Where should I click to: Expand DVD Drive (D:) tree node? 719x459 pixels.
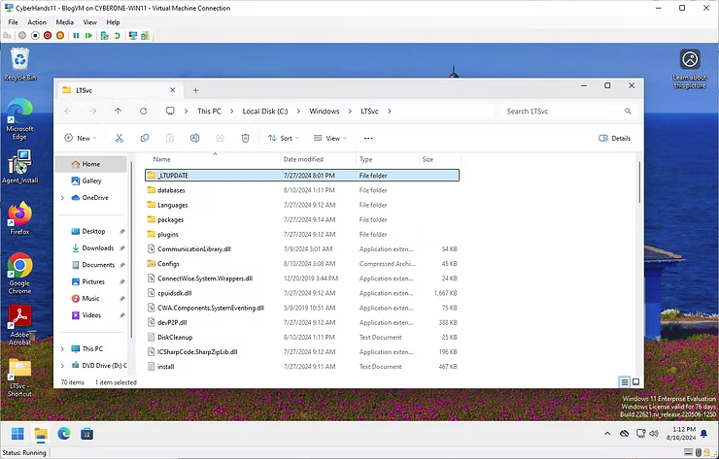coord(62,366)
